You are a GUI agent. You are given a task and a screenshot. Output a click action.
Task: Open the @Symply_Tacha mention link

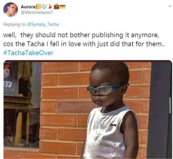coord(43,24)
